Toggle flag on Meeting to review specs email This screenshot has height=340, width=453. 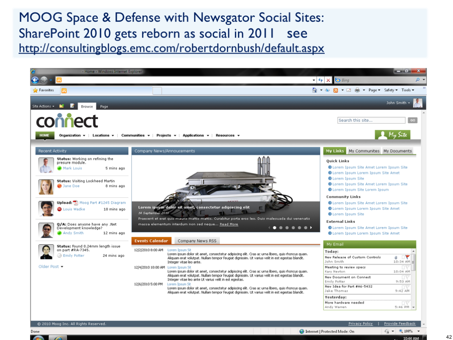click(x=407, y=267)
